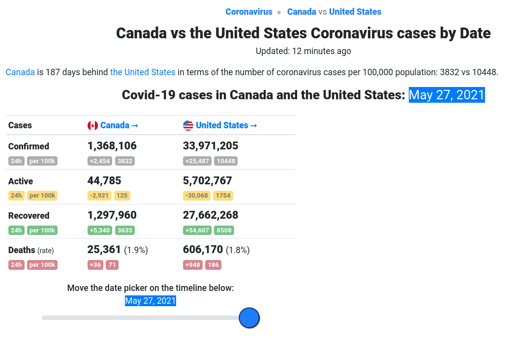Open the United States breadcrumb link
This screenshot has width=518, height=346.
point(355,12)
